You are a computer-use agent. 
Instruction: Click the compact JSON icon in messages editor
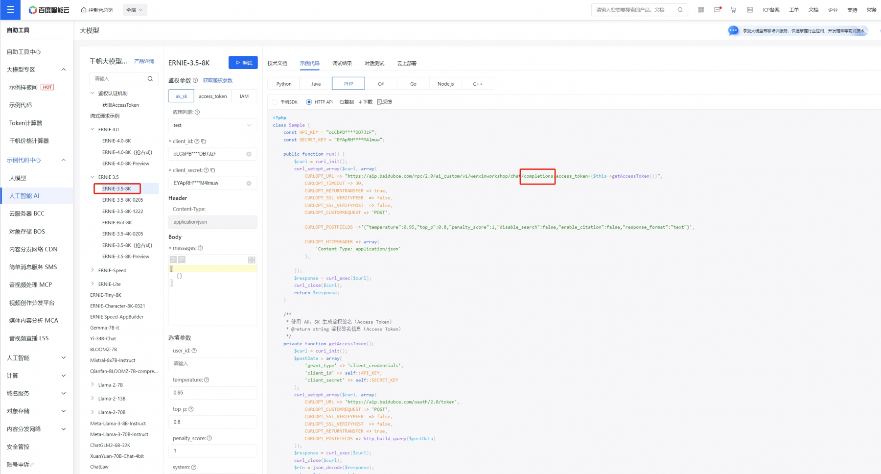click(182, 260)
